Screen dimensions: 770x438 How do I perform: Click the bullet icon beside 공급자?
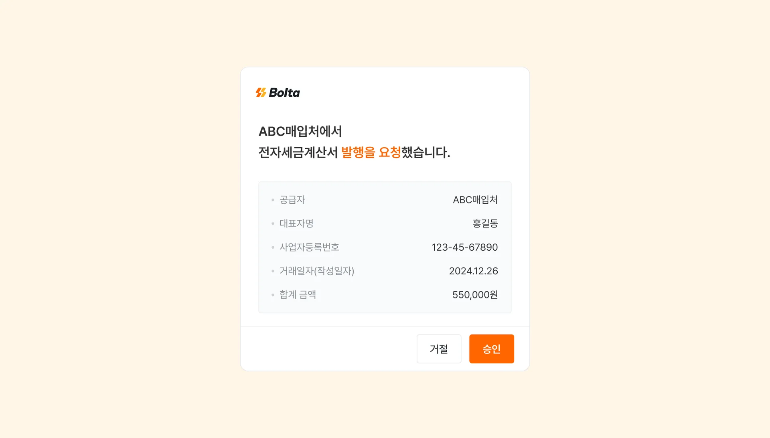pos(272,200)
